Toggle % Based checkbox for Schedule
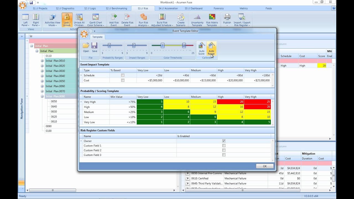The height and width of the screenshot is (199, 354). (123, 75)
